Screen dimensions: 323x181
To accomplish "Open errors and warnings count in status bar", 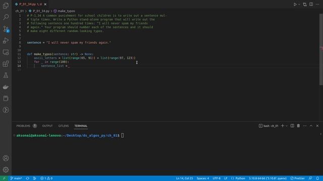I will [x=46, y=178].
